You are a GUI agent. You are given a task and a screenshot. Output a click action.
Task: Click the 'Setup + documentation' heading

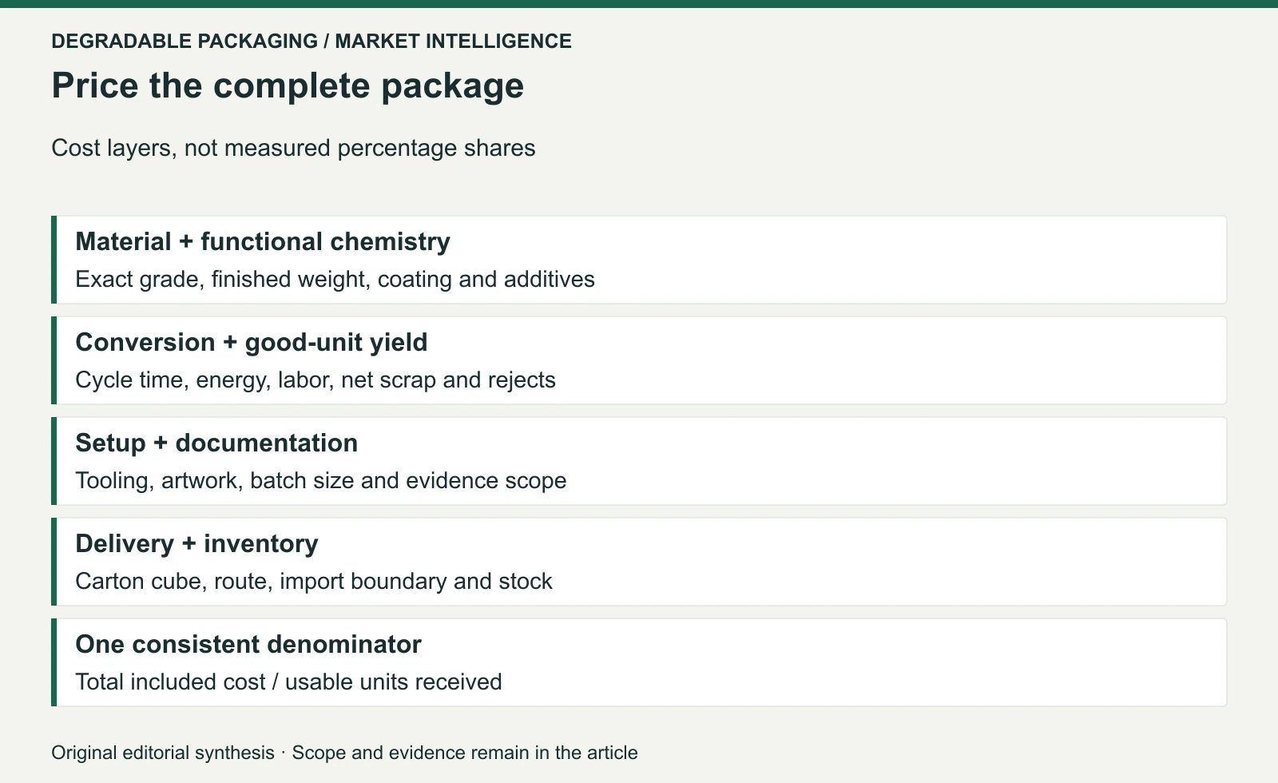point(216,443)
